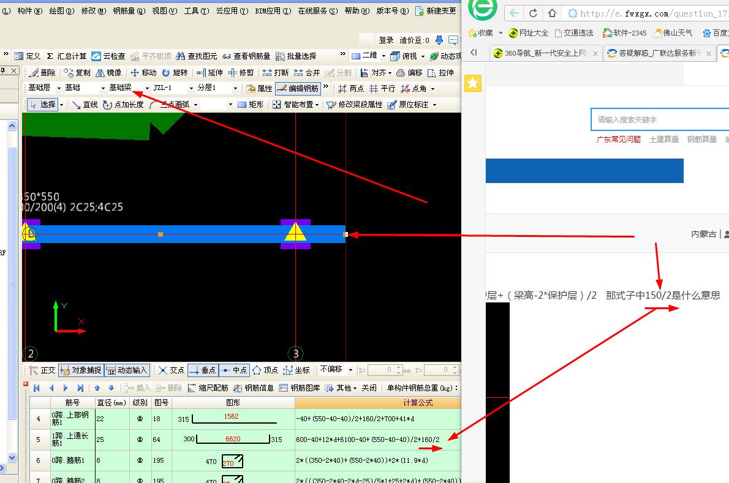The height and width of the screenshot is (483, 729).
Task: Open 钢筋图库 rebar library
Action: click(300, 388)
